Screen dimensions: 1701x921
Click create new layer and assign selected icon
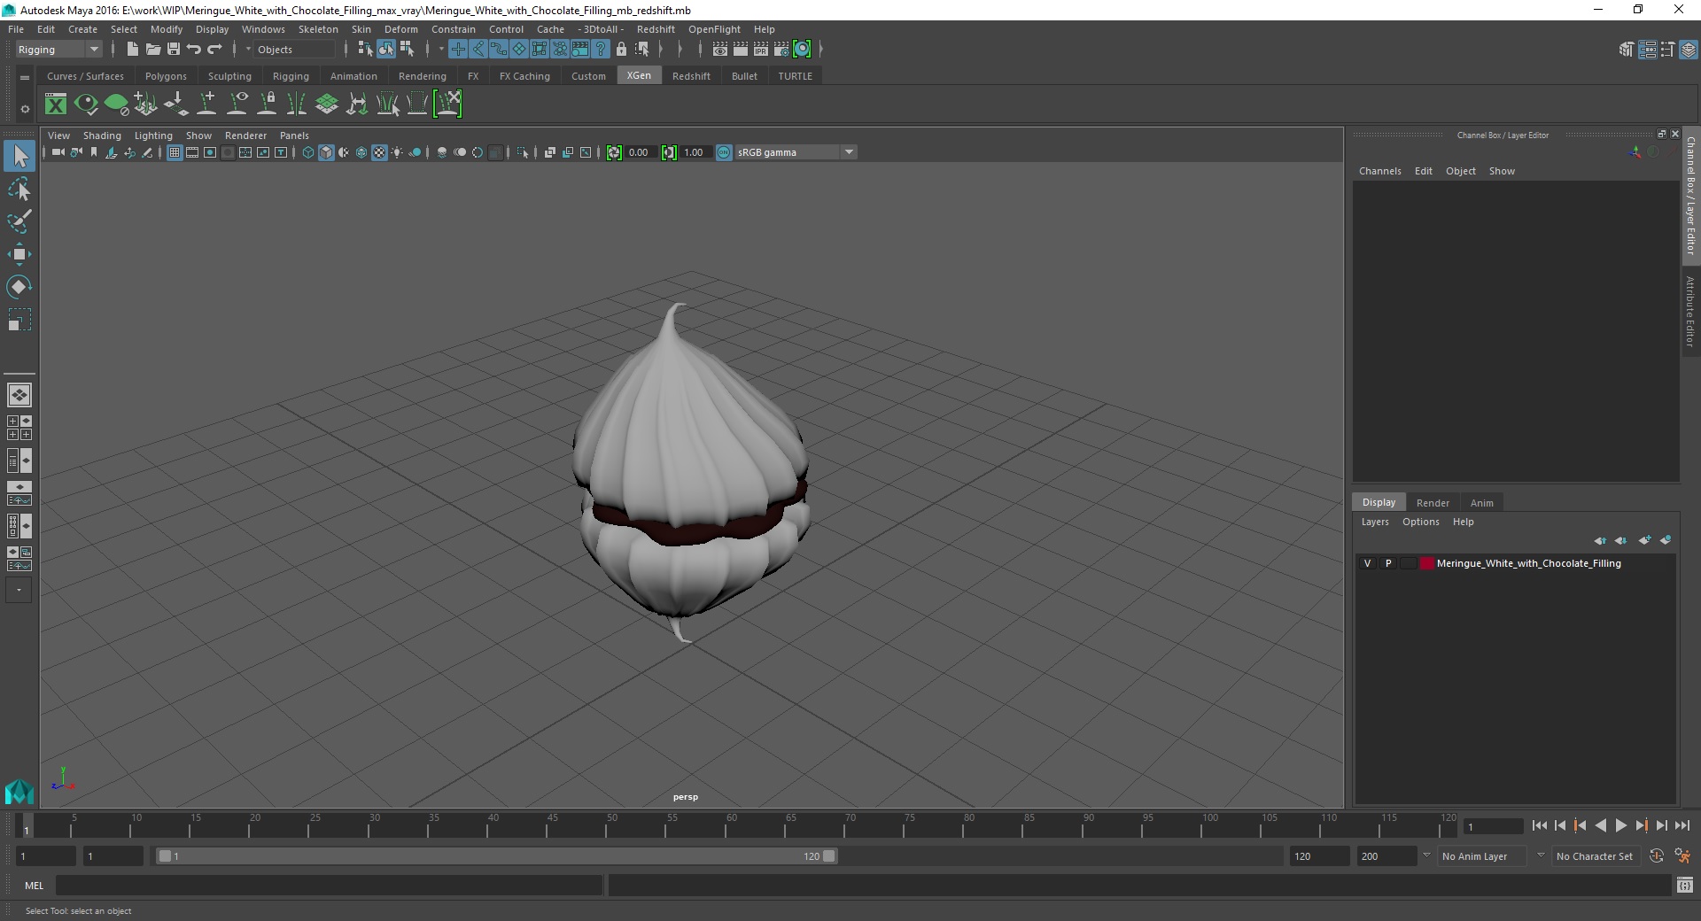(x=1666, y=539)
